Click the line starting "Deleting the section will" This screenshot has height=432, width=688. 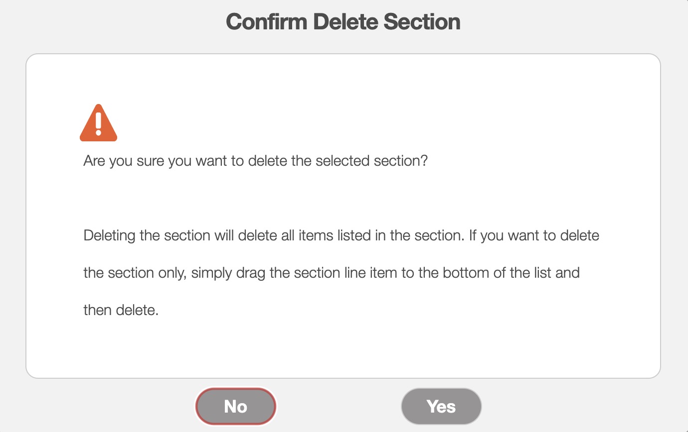coord(341,235)
